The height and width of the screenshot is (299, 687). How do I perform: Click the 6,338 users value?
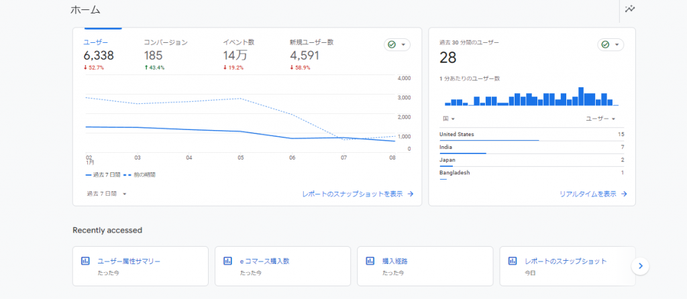pyautogui.click(x=99, y=56)
